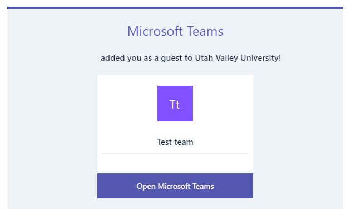
Task: Click the word Microsoft in the heading
Action: click(x=155, y=31)
